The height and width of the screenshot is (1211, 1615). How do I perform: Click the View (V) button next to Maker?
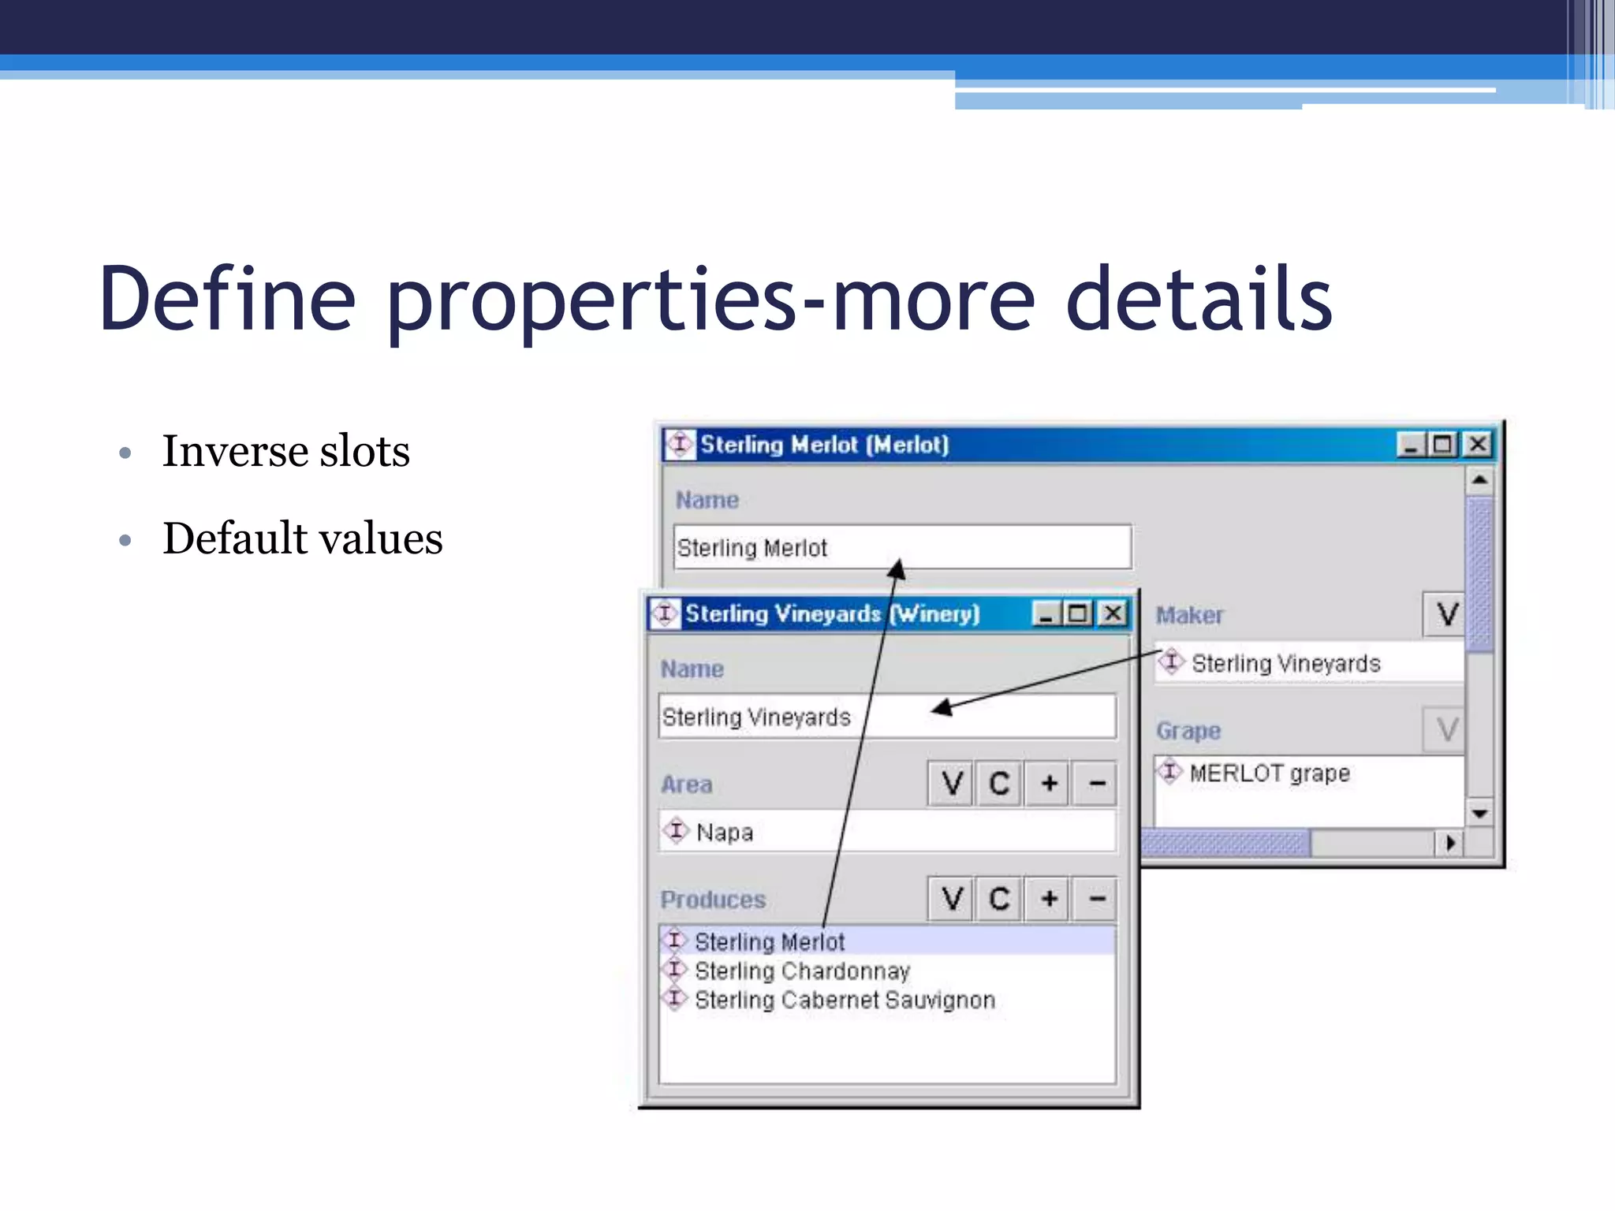(x=1445, y=614)
